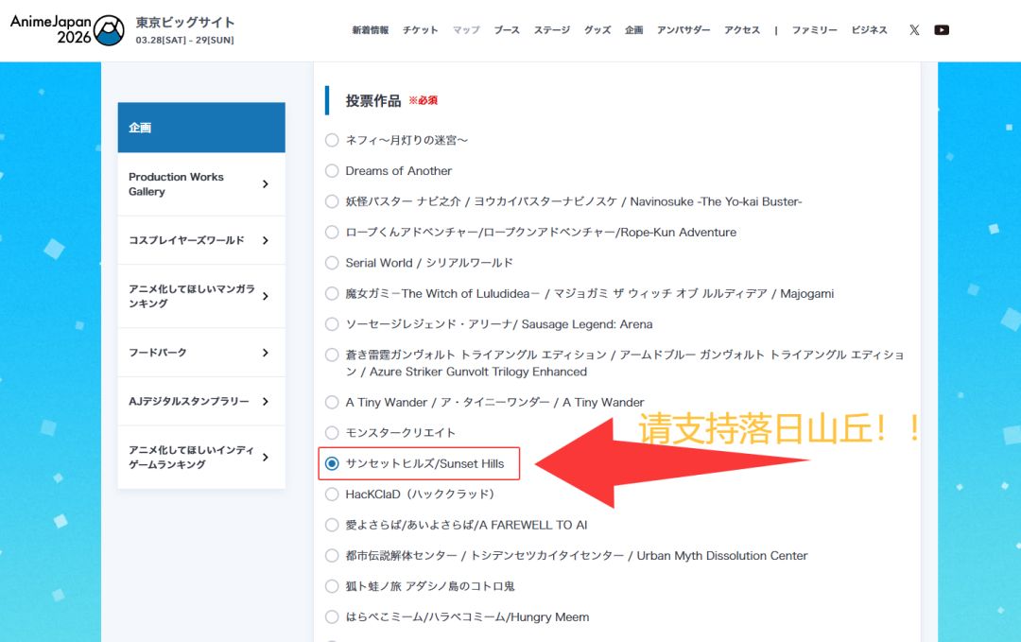Open the マップ navigation item

click(466, 30)
